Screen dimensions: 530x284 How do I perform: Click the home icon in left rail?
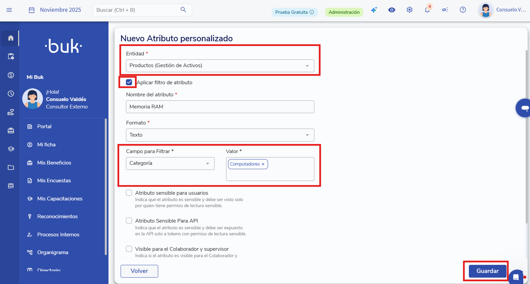(11, 38)
